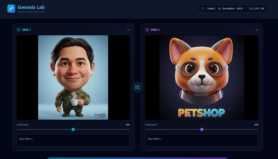Image resolution: width=278 pixels, height=159 pixels.
Task: Focus the Fitur DNA 1 text field
Action: point(73,140)
